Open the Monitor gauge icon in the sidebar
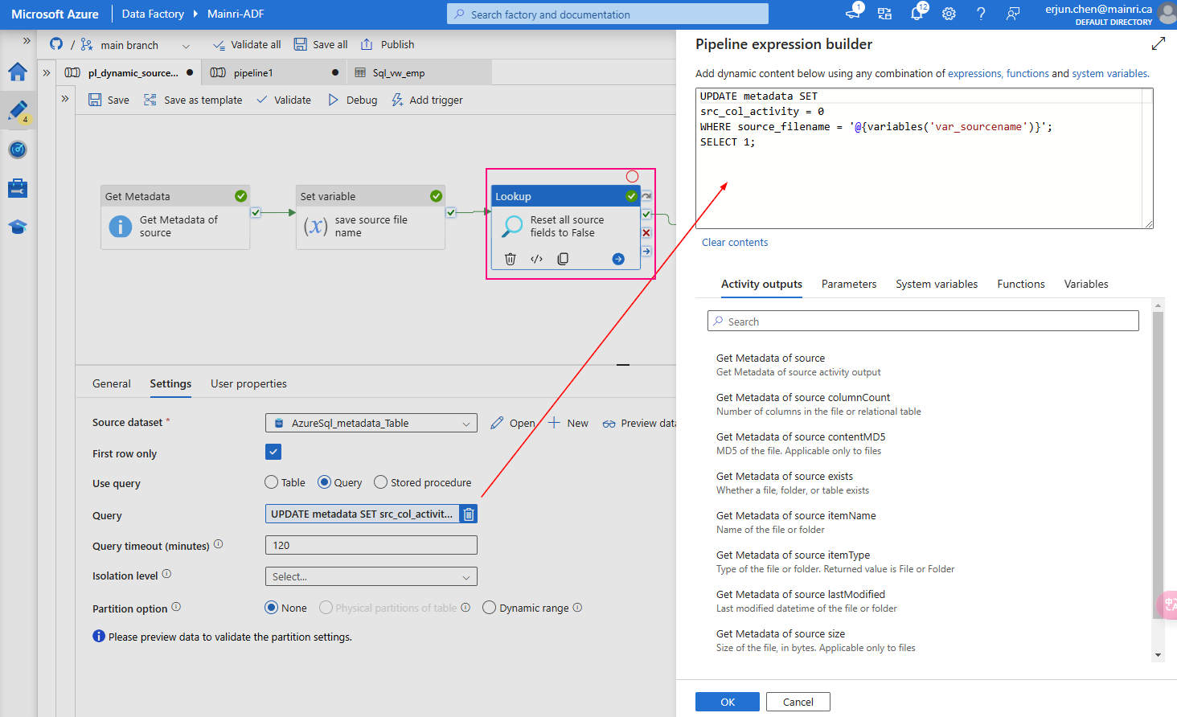The image size is (1177, 717). tap(18, 149)
